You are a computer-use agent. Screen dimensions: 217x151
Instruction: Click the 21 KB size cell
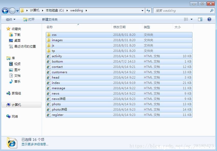point(187,83)
